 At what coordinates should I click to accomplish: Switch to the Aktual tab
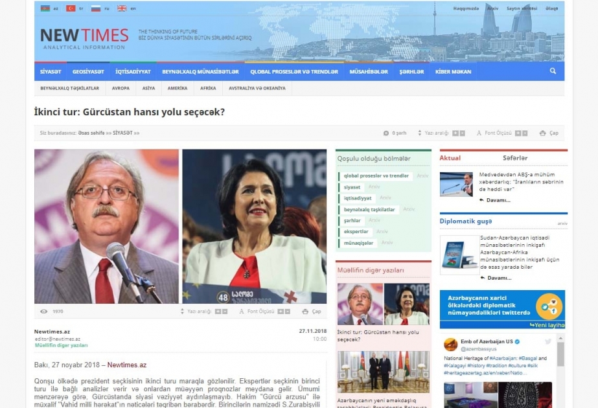coord(450,158)
